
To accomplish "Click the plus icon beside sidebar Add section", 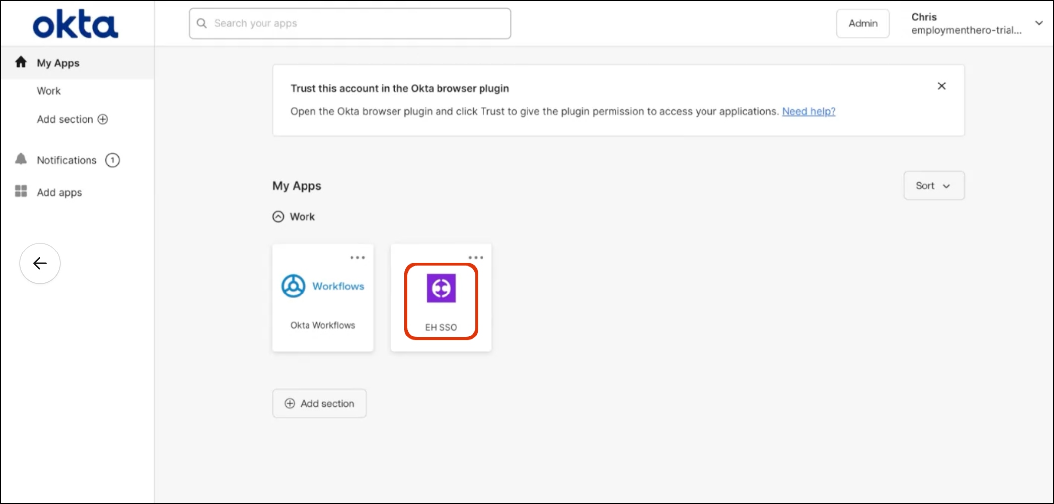I will [x=103, y=119].
